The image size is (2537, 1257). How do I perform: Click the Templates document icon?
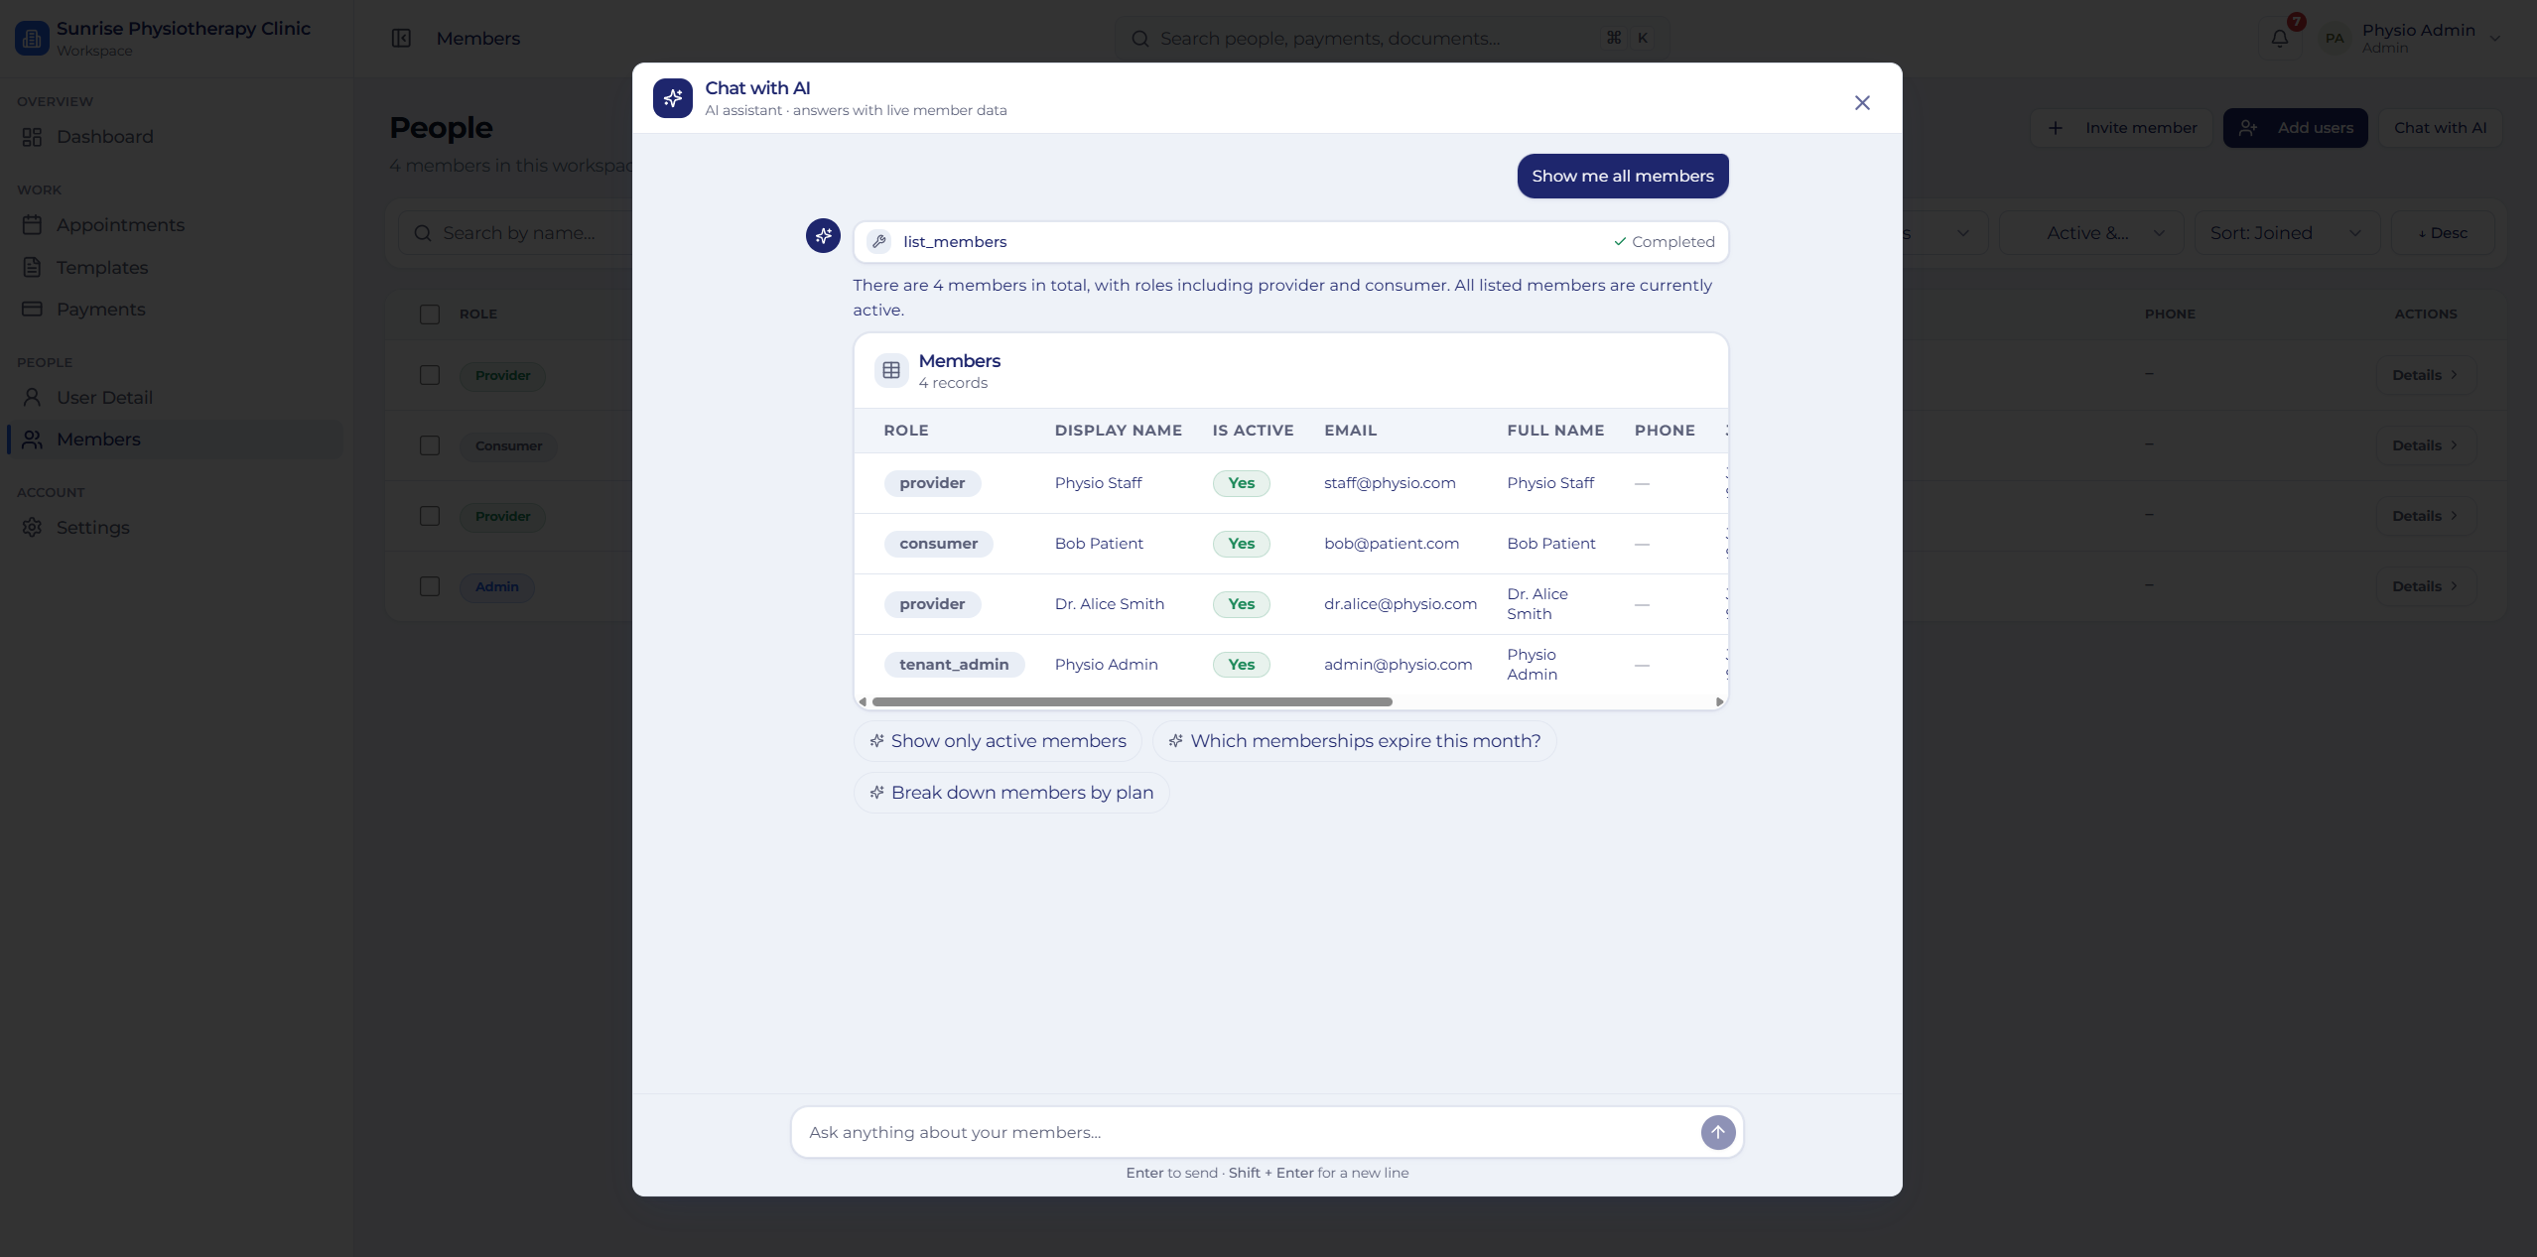pyautogui.click(x=32, y=268)
